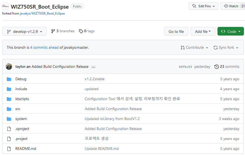View the 0 tags link
The height and width of the screenshot is (155, 245).
87,31
